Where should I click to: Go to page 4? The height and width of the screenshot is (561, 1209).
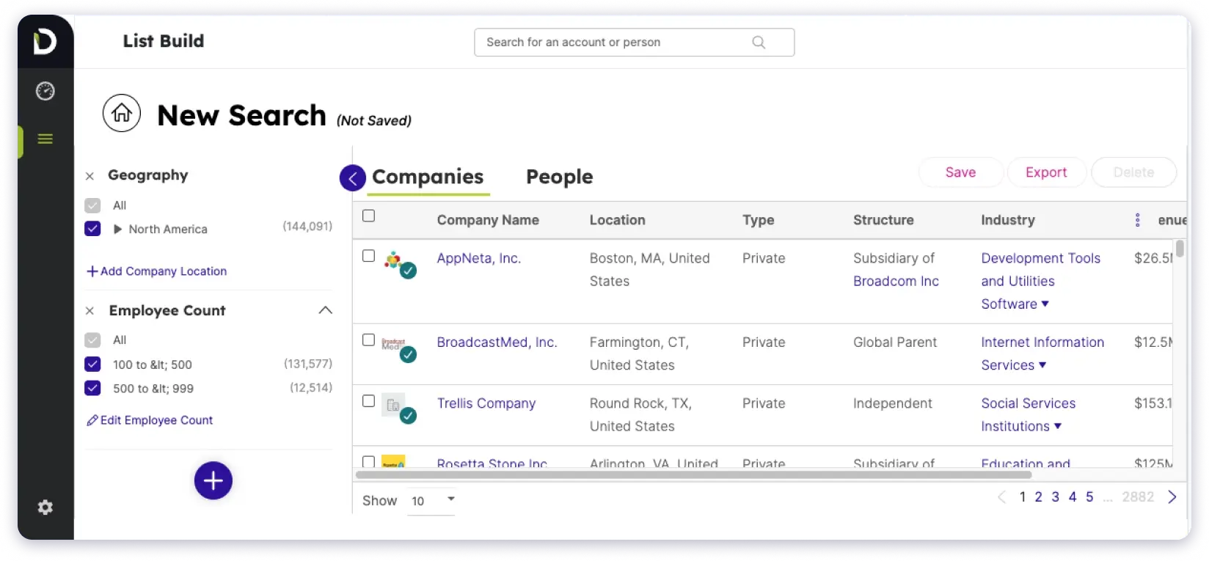pyautogui.click(x=1073, y=497)
